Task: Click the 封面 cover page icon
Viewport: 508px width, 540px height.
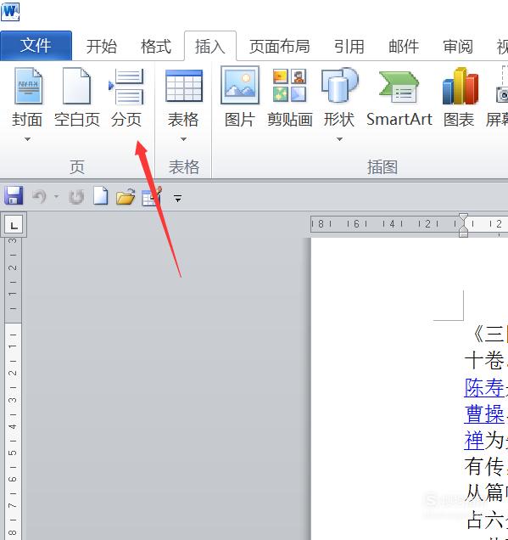Action: point(28,86)
